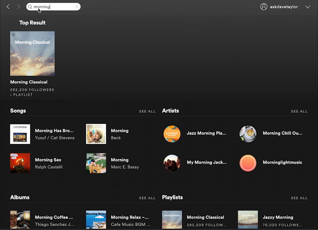Open Jazzy Morning playlist cover

(x=248, y=220)
